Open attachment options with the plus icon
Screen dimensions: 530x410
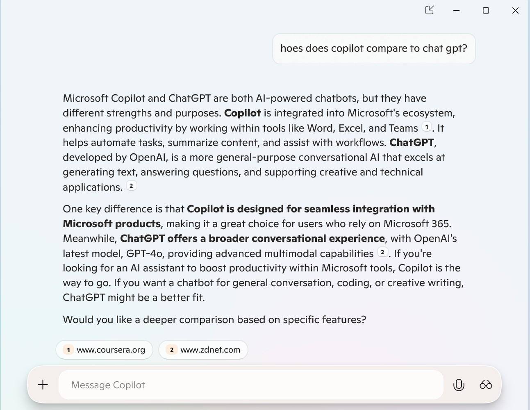(x=42, y=385)
